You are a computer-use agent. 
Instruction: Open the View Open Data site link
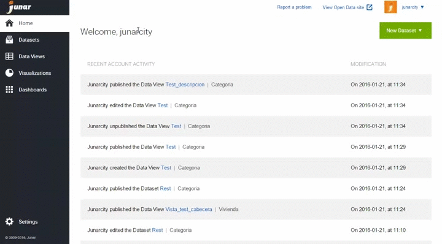tap(343, 7)
